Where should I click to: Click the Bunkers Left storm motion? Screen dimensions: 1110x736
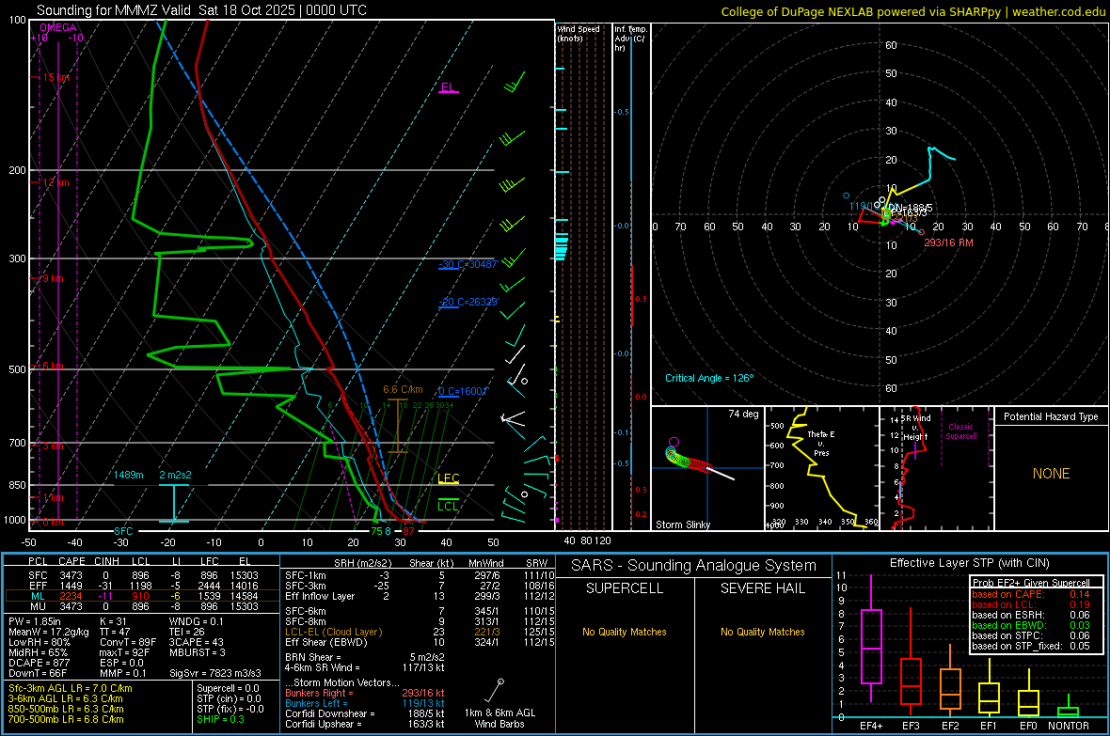365,703
